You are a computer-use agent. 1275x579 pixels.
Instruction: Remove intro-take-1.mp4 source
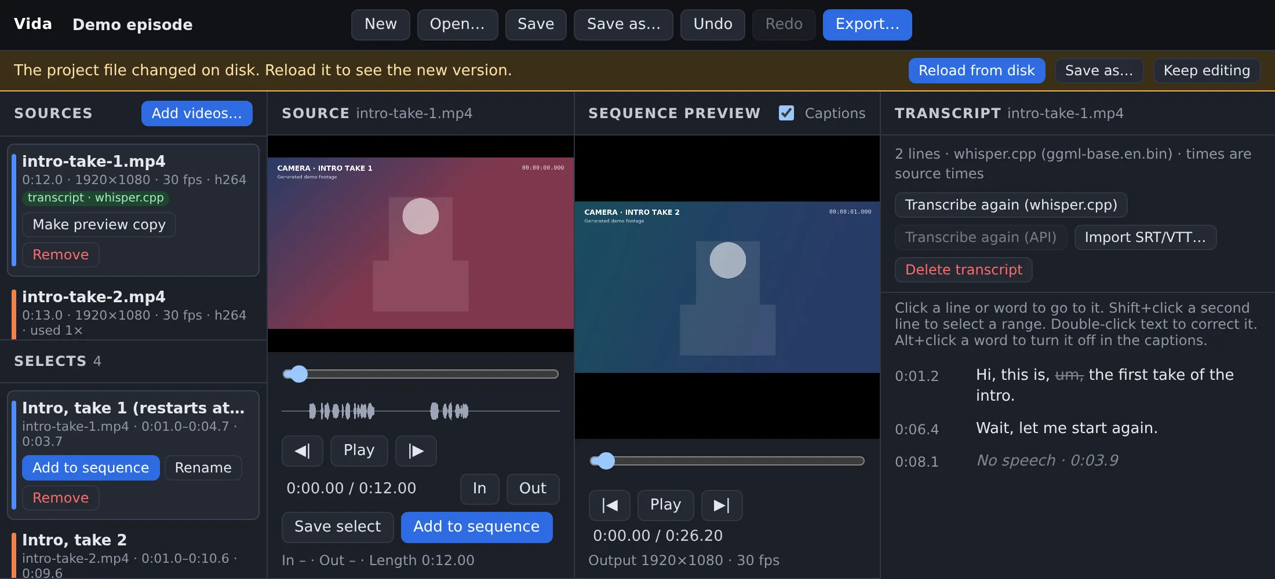coord(60,255)
